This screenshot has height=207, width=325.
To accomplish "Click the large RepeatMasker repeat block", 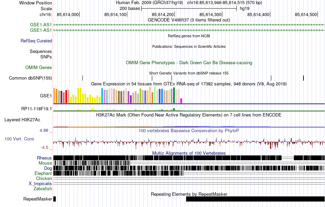I will point(255,199).
